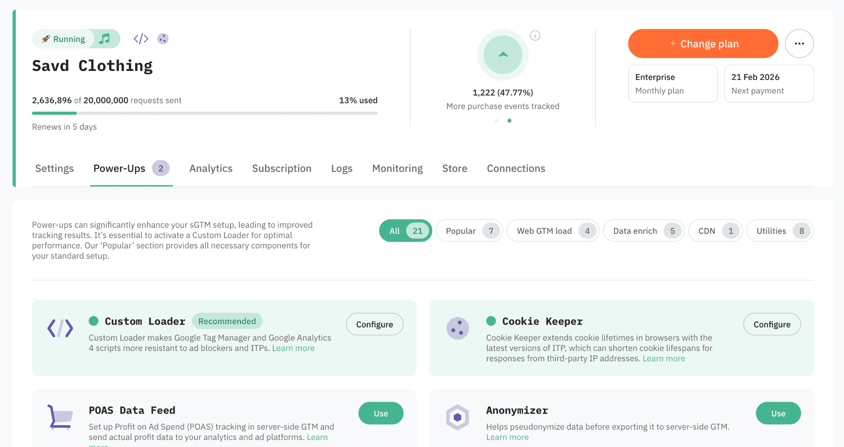Toggle the CDN power-ups filter
Viewport: 844px width, 447px height.
click(715, 231)
